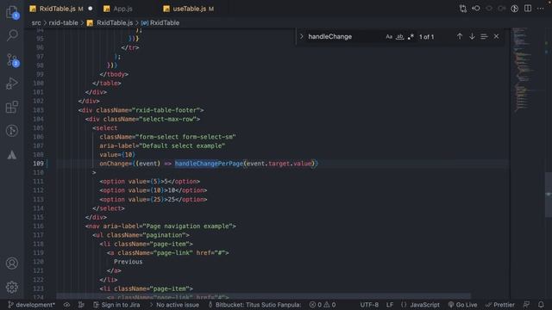Toggle Find in Selection
The width and height of the screenshot is (552, 310).
(x=484, y=36)
